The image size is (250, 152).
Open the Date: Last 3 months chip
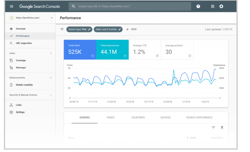coord(108,29)
